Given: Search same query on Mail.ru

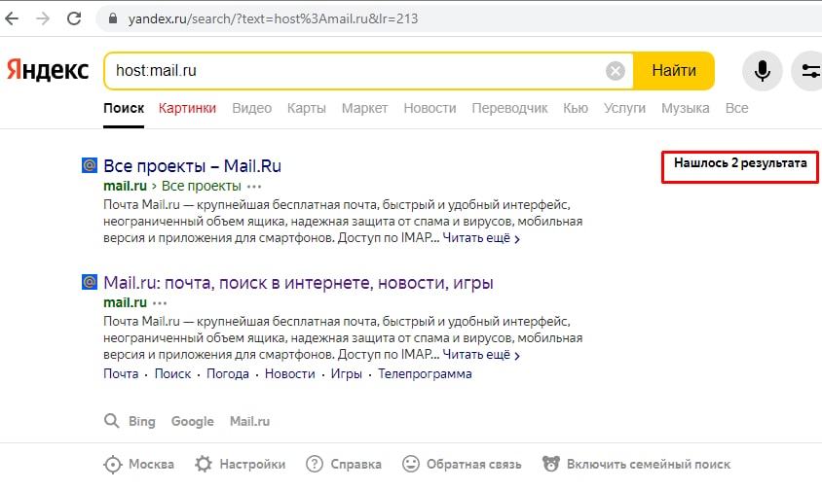Looking at the screenshot, I should pos(249,421).
